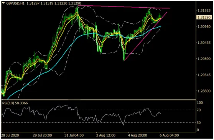214x140 pixels.
Task: Click the RSI(10) 58.3366 indicator label
Action: pyautogui.click(x=15, y=103)
